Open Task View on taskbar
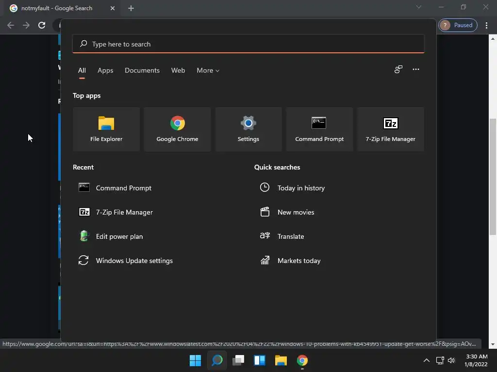The width and height of the screenshot is (497, 372). tap(238, 360)
